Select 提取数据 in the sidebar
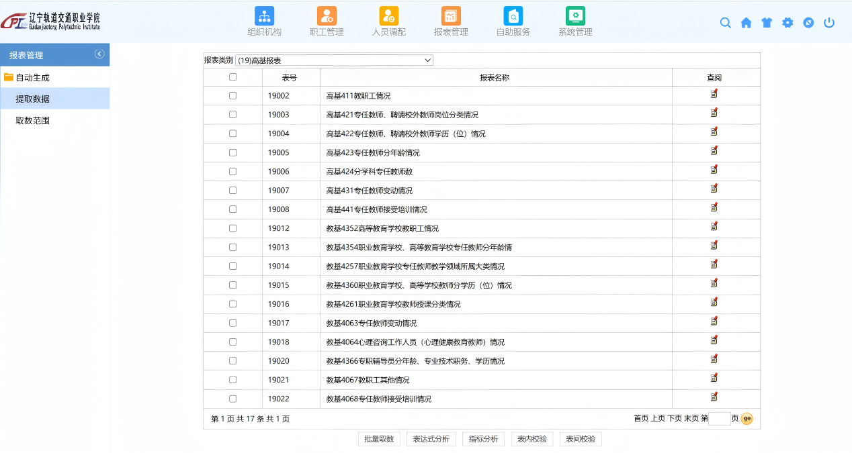 tap(32, 99)
